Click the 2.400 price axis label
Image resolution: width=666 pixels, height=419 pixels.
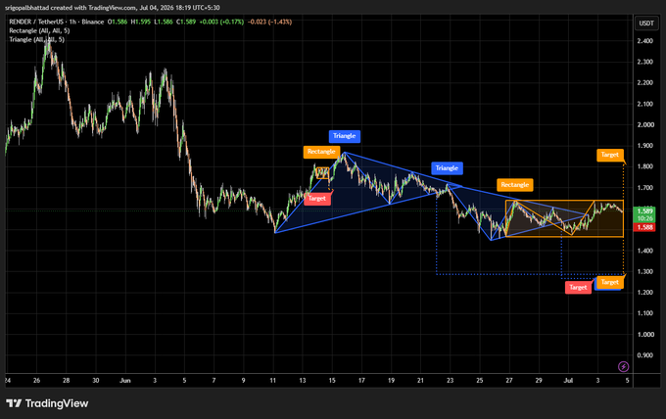pos(645,41)
